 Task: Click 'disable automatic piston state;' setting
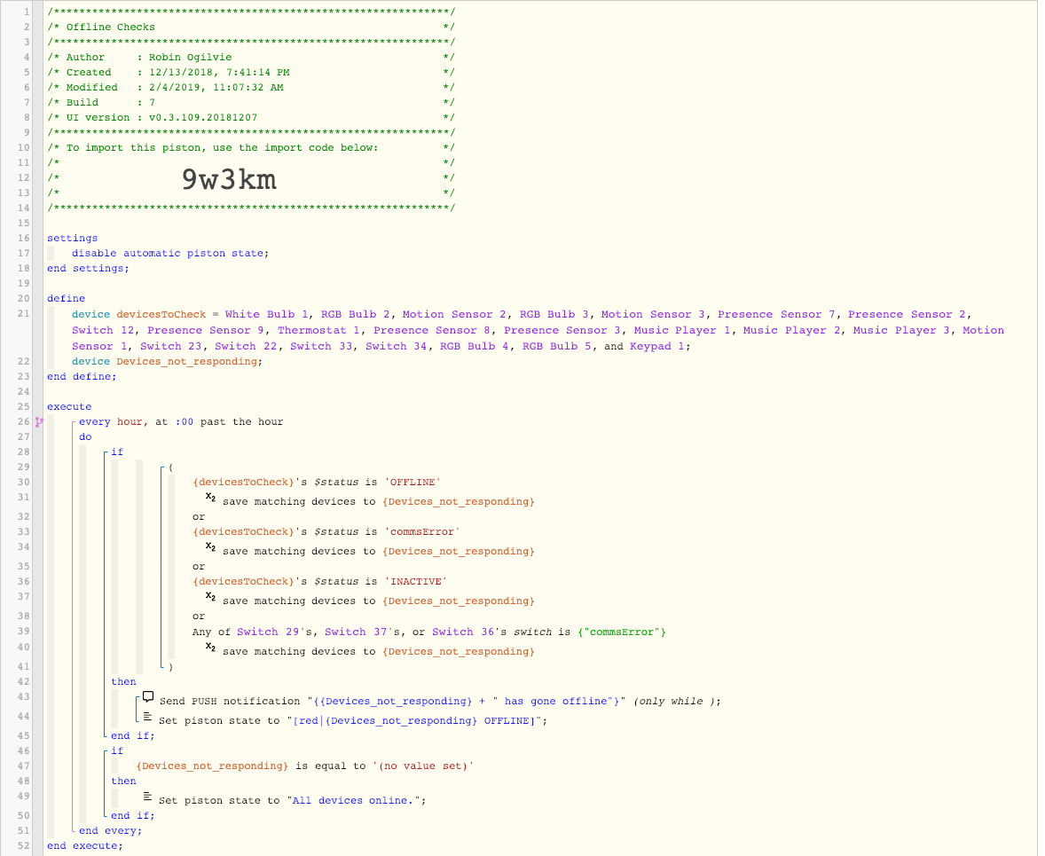[170, 254]
